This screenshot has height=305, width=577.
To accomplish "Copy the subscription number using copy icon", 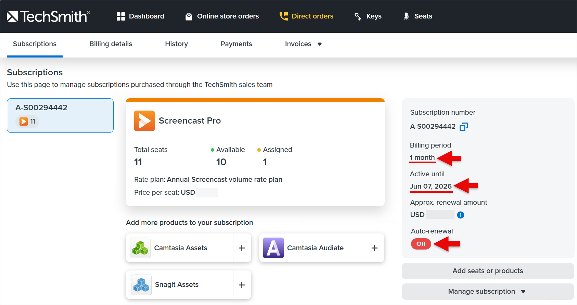I will click(464, 127).
